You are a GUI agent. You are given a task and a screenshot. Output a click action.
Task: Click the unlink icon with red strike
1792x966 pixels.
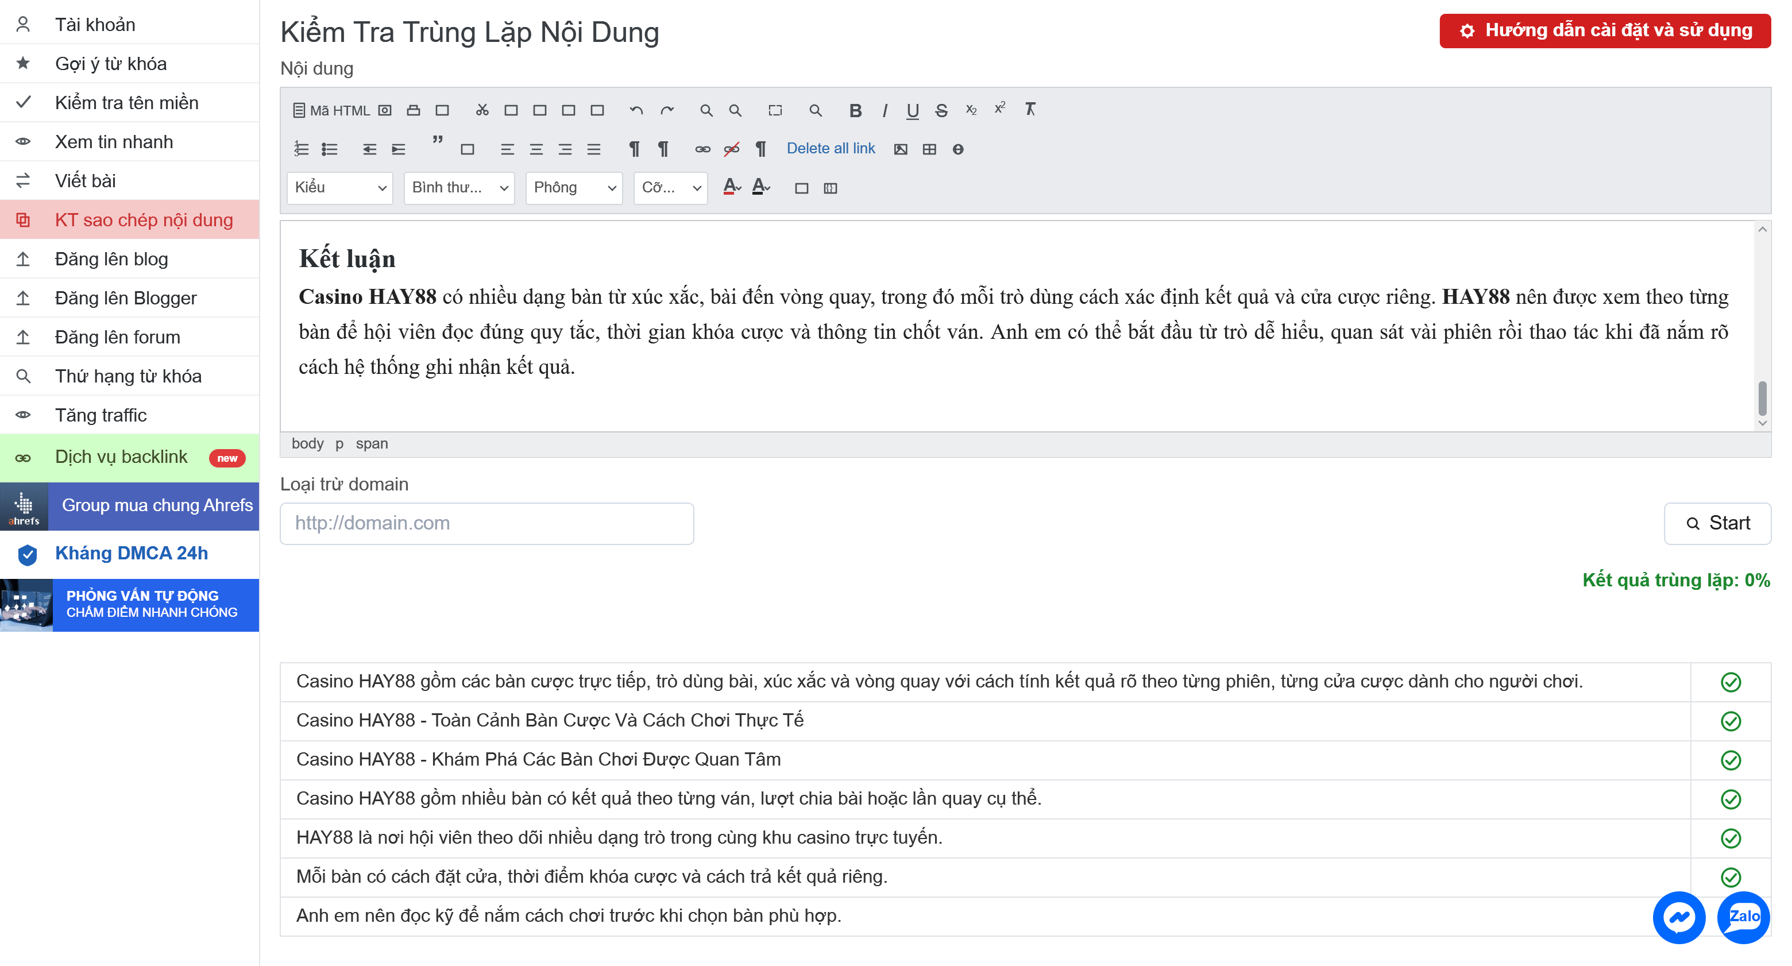[x=732, y=149]
